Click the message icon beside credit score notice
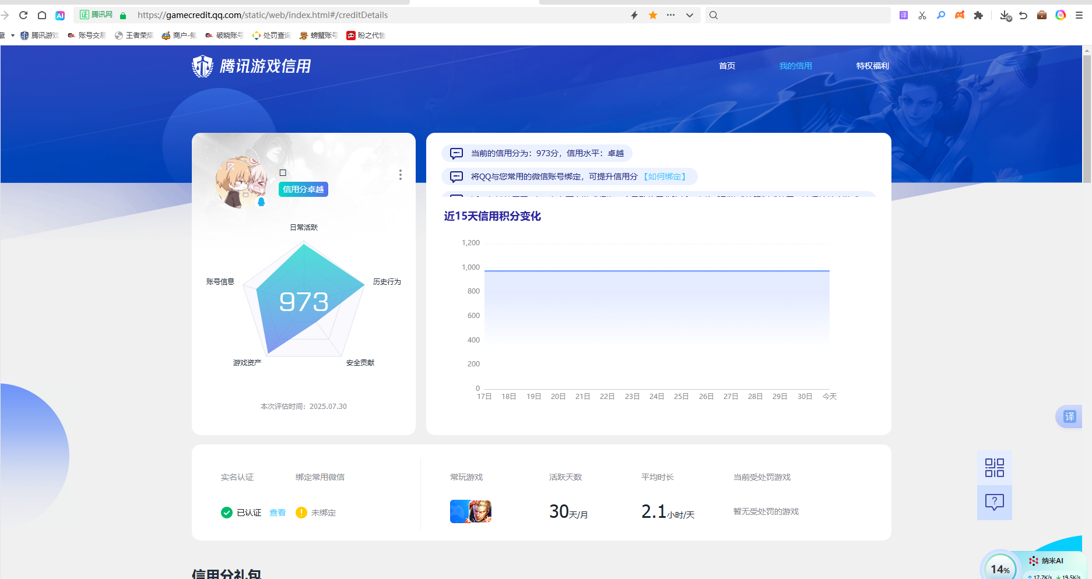 tap(457, 153)
